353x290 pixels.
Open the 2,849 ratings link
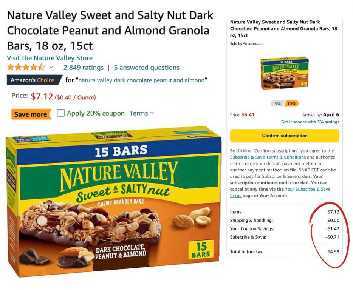tap(84, 68)
